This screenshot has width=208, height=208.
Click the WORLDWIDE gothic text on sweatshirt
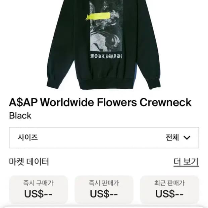pos(106,56)
